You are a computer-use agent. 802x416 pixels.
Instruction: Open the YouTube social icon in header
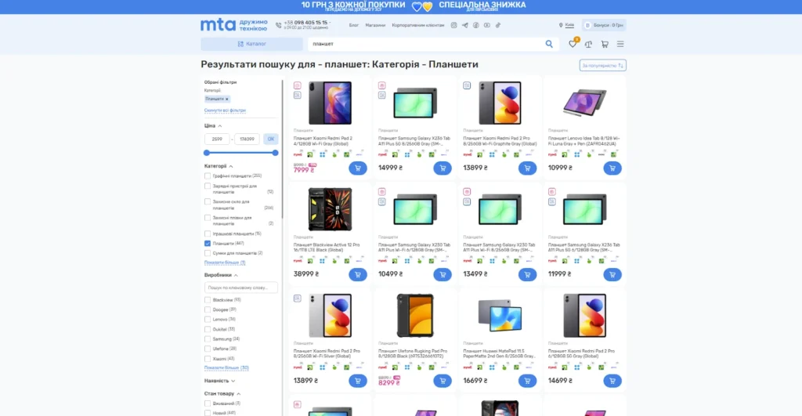(487, 25)
